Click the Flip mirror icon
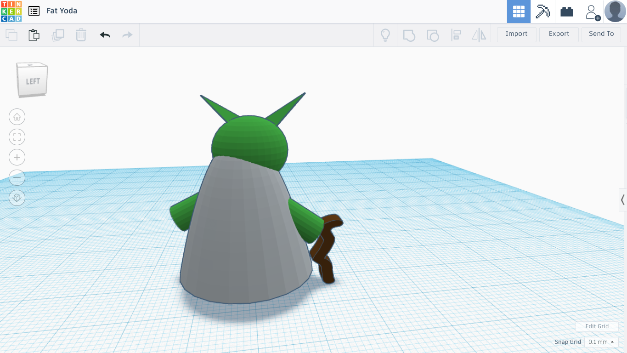This screenshot has height=353, width=627. click(x=479, y=35)
